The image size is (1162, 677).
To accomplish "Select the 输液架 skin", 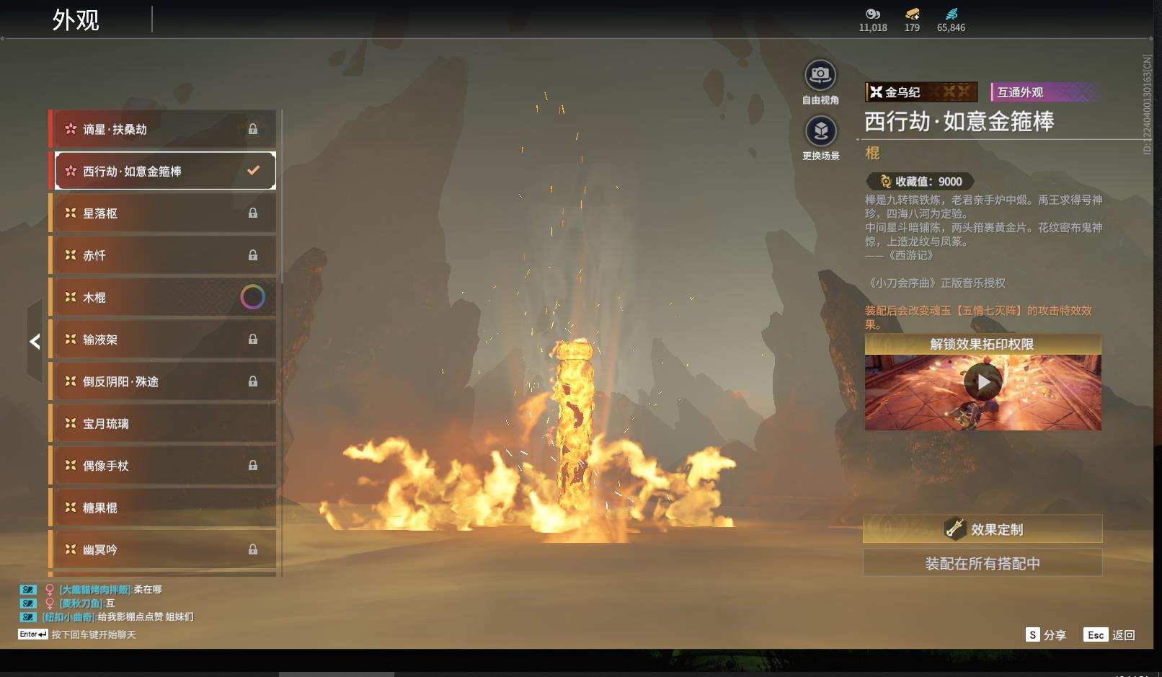I will pos(162,339).
